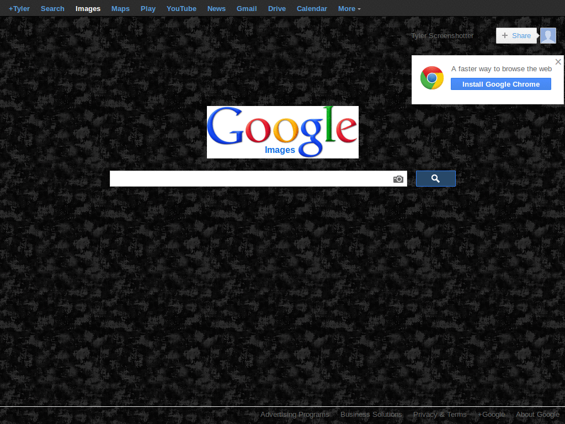Viewport: 565px width, 424px height.
Task: Click the Google Chrome logo icon
Action: (x=431, y=78)
